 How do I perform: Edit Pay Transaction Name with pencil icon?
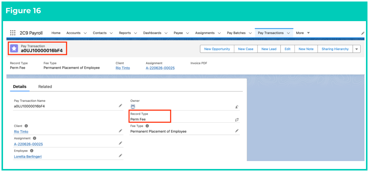[121, 106]
